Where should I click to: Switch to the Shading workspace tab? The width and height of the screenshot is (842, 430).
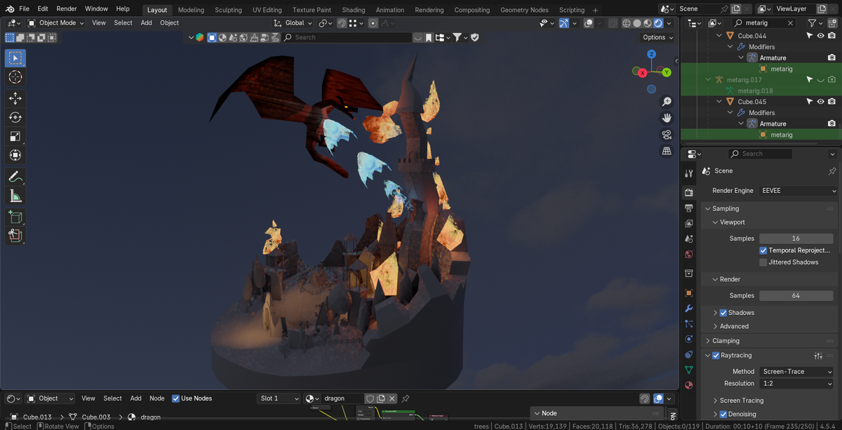click(353, 10)
